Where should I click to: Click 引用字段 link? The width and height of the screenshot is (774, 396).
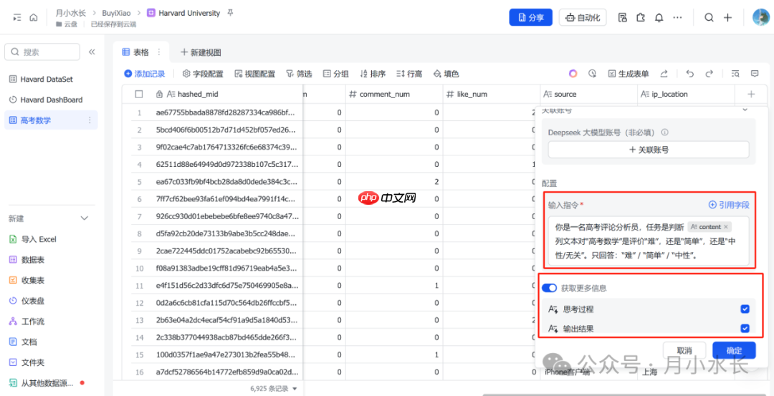729,205
